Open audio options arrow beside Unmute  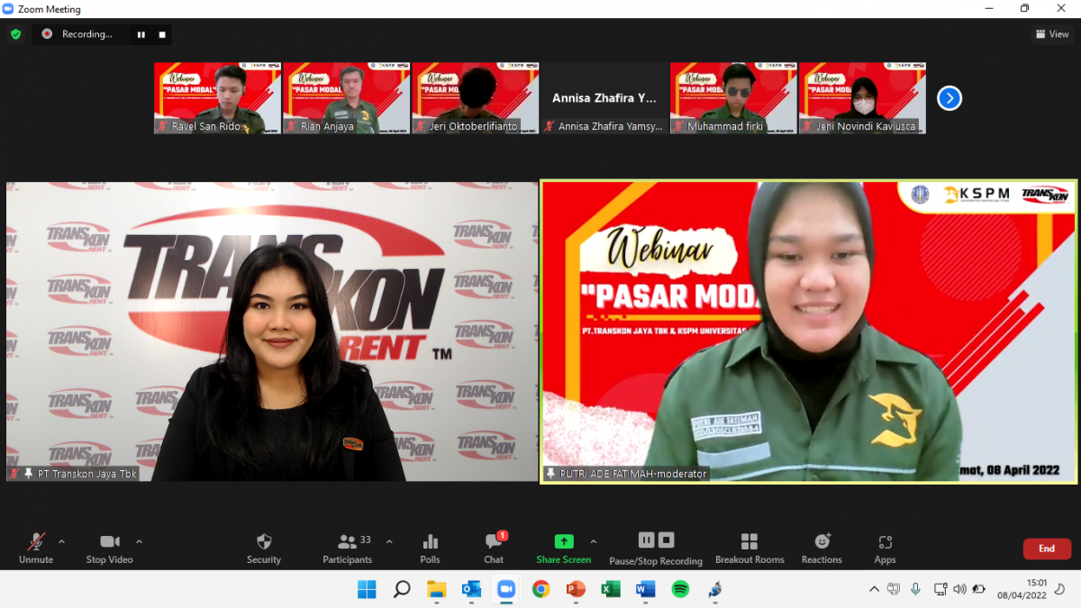point(61,541)
